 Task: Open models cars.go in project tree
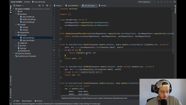point(25,27)
